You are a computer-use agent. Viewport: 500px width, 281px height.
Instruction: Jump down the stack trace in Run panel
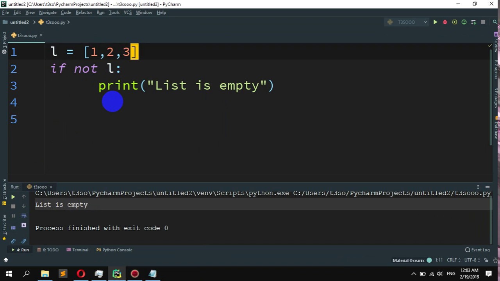[x=24, y=206]
